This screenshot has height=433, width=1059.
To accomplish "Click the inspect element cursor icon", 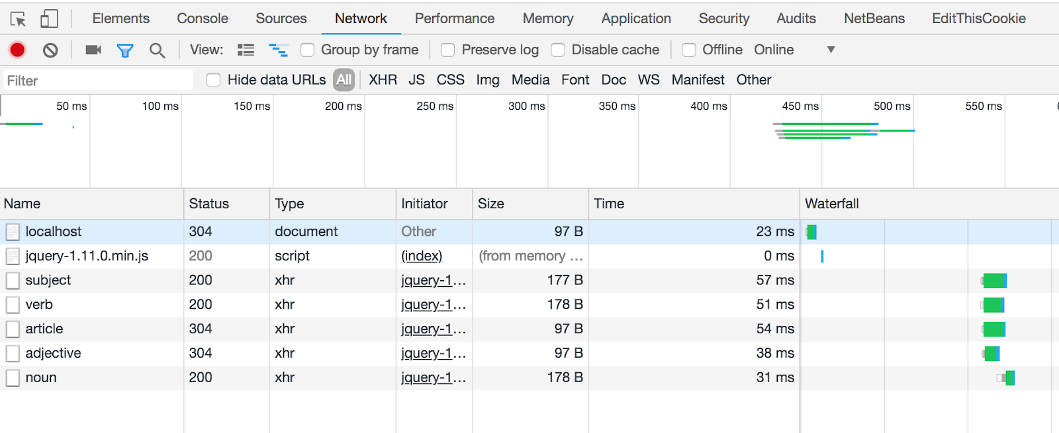I will [x=18, y=19].
